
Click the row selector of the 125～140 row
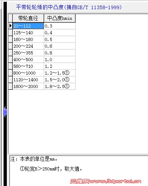tap(11, 33)
